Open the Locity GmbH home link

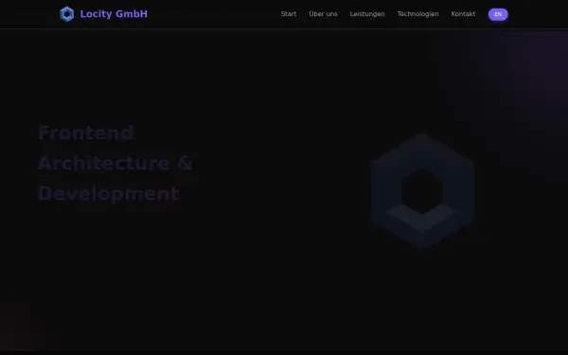pyautogui.click(x=103, y=14)
